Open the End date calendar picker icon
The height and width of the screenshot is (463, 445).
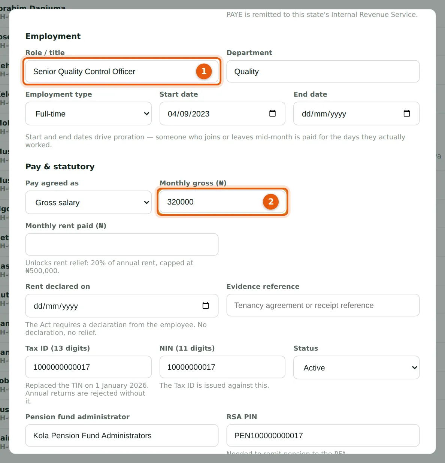pyautogui.click(x=406, y=114)
